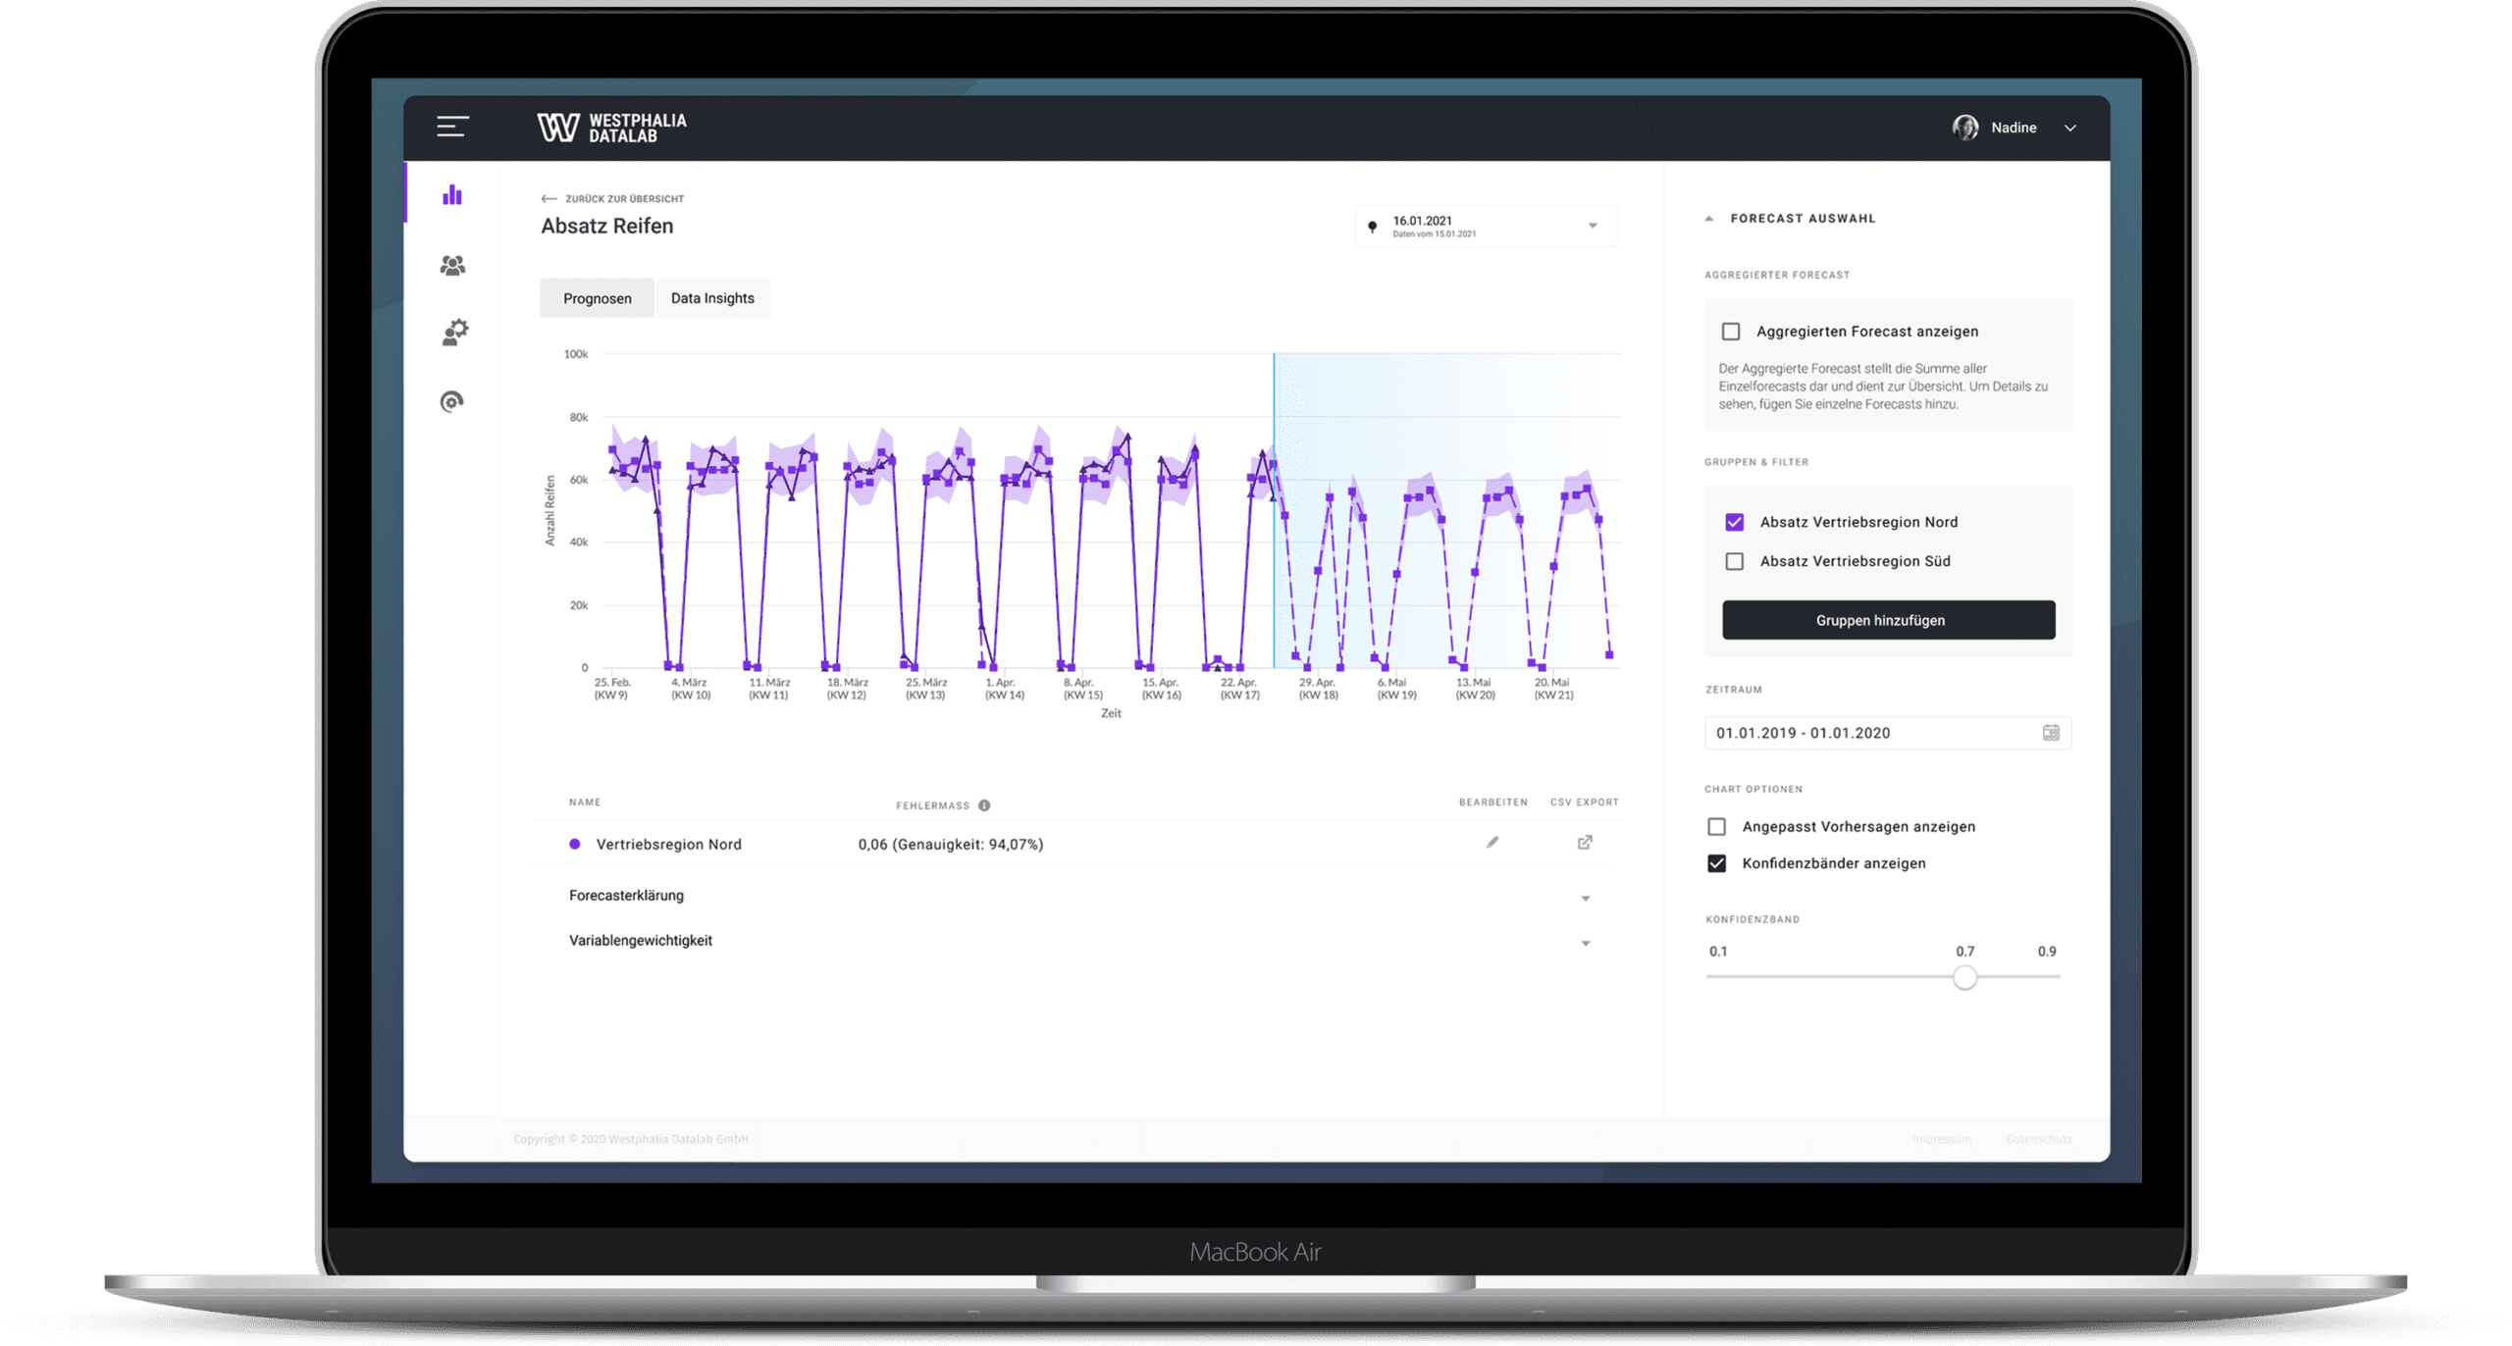Open the Nadine user dropdown chevron
The image size is (2512, 1346).
[x=2070, y=128]
